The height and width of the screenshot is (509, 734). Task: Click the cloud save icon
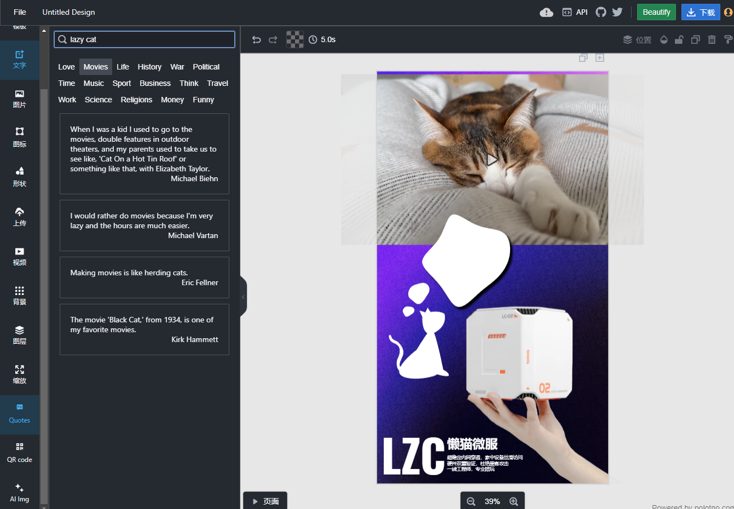tap(546, 12)
